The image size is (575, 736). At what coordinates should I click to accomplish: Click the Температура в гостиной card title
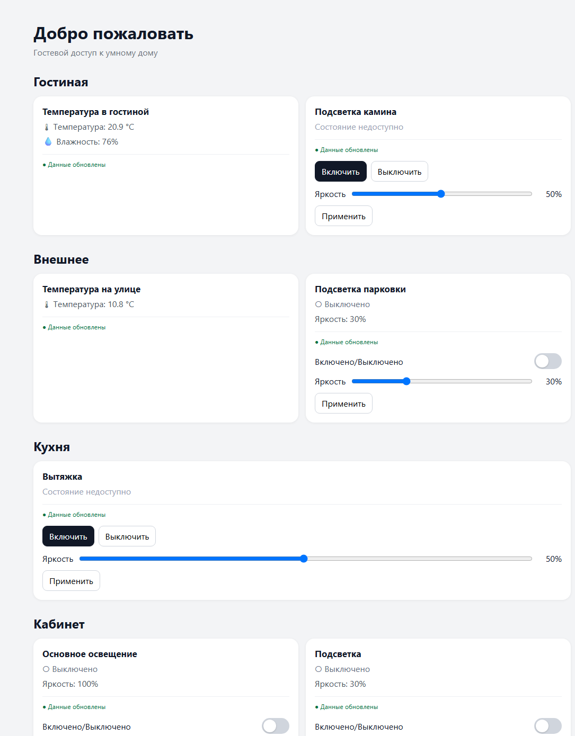(96, 112)
